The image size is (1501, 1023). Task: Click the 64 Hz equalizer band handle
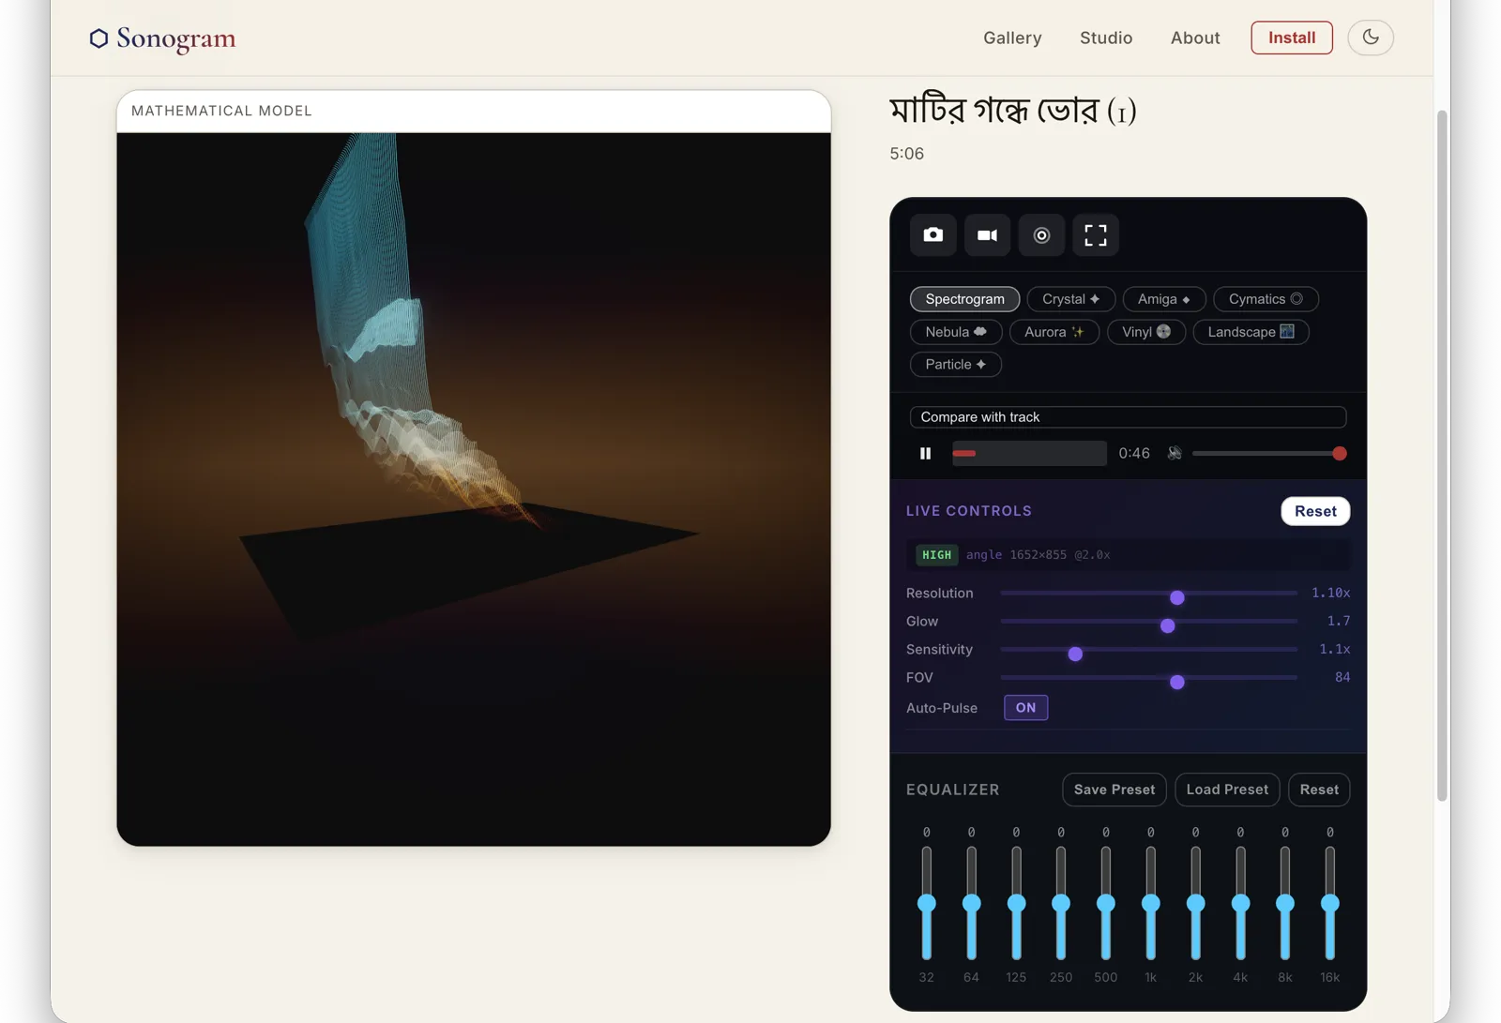pos(972,903)
